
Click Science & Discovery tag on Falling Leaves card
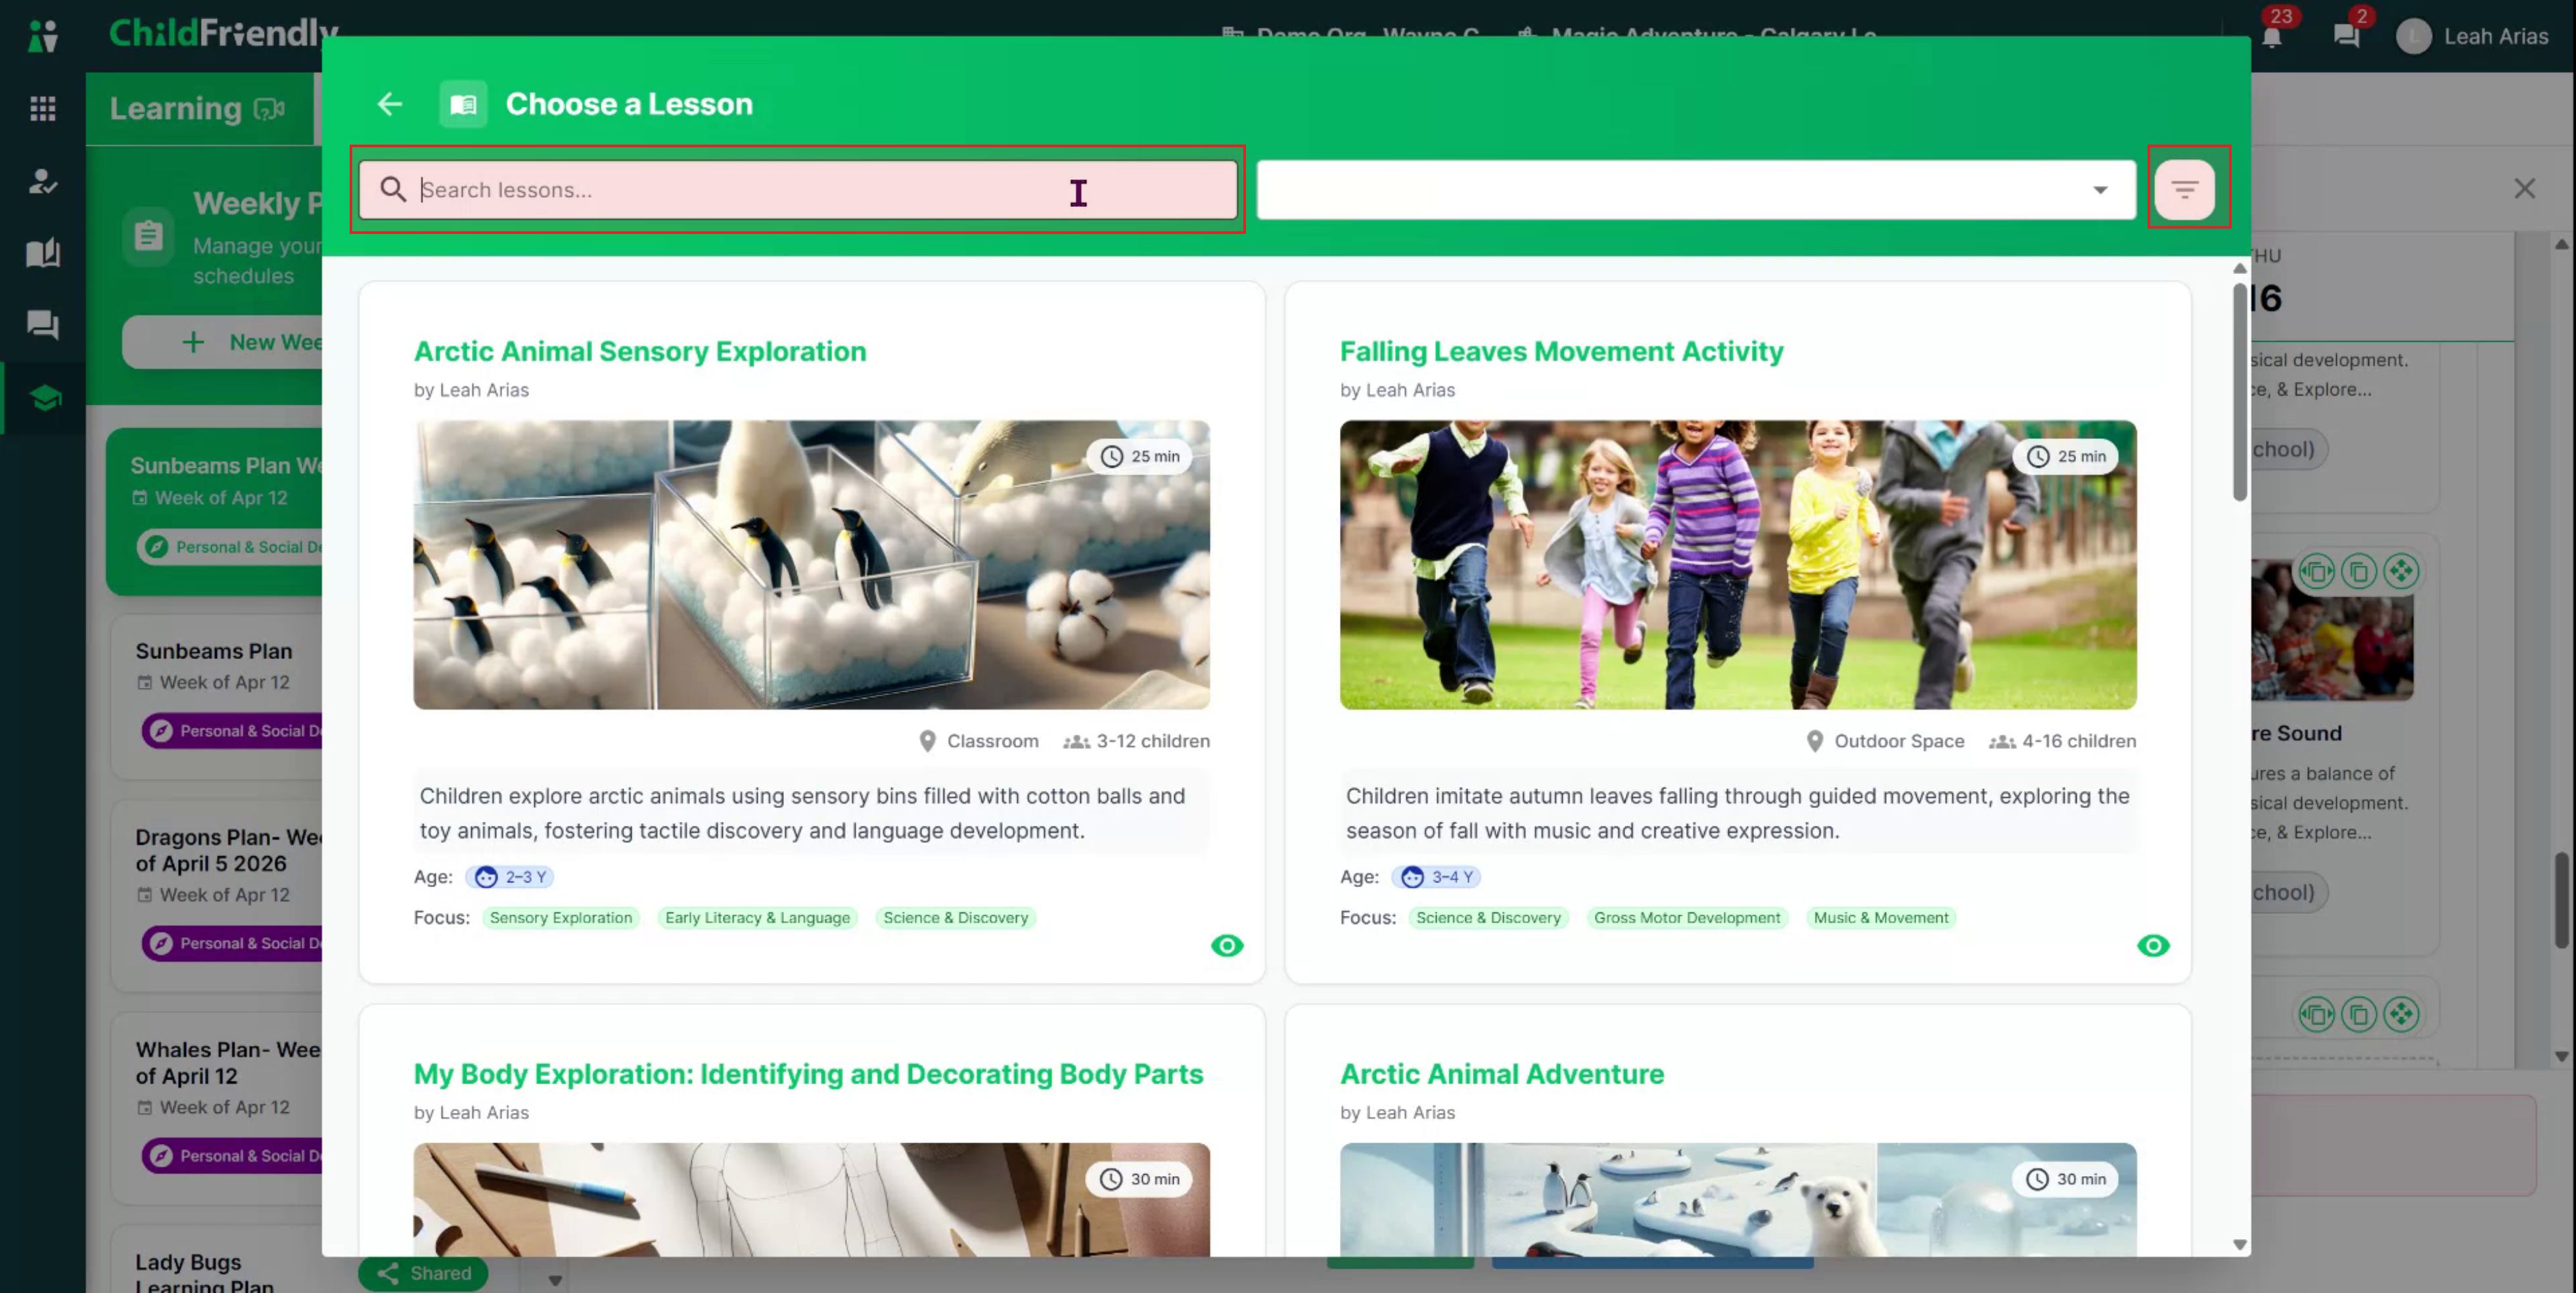point(1488,917)
